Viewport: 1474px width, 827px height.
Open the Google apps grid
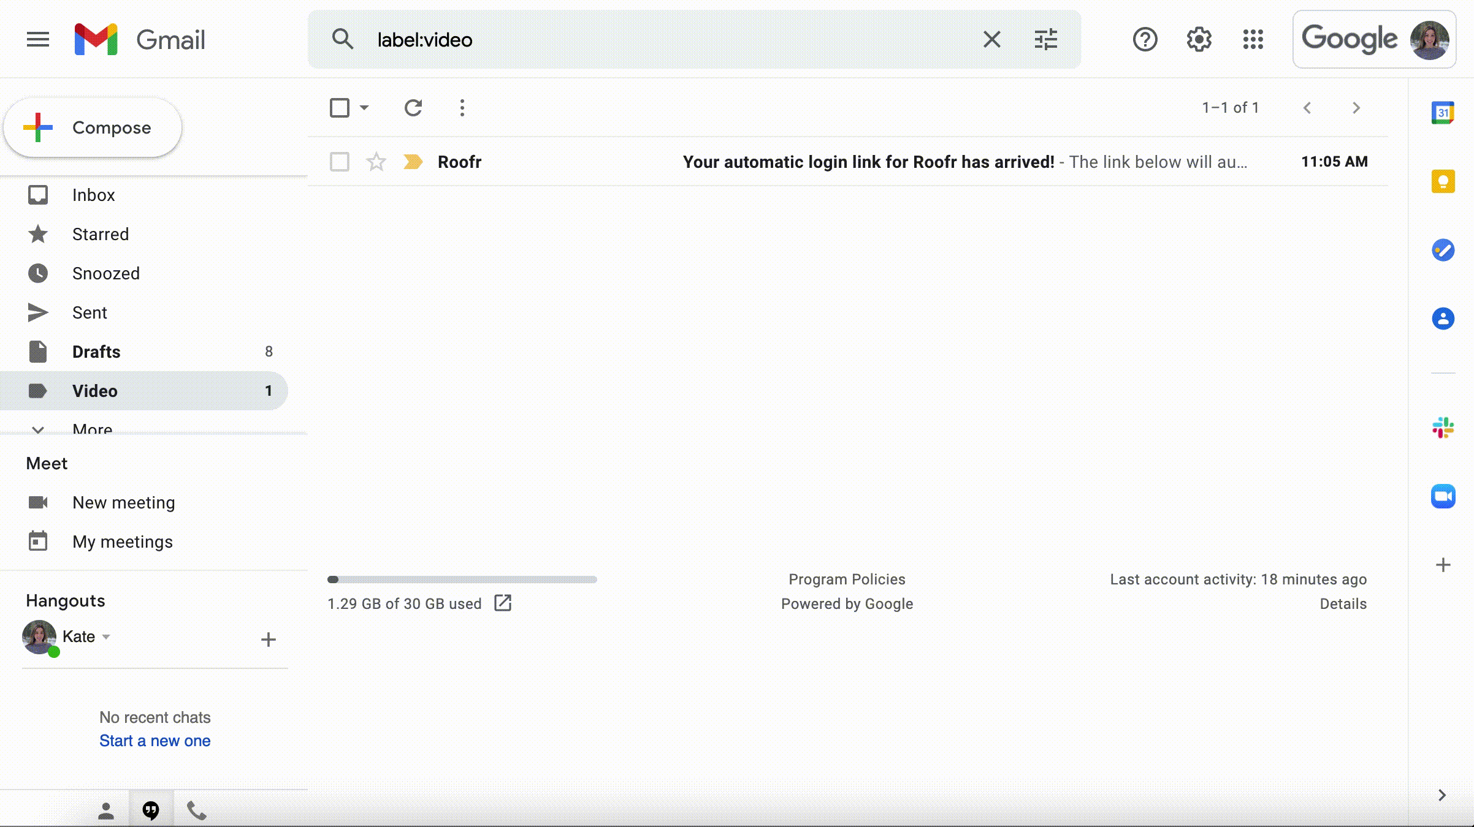pos(1253,40)
